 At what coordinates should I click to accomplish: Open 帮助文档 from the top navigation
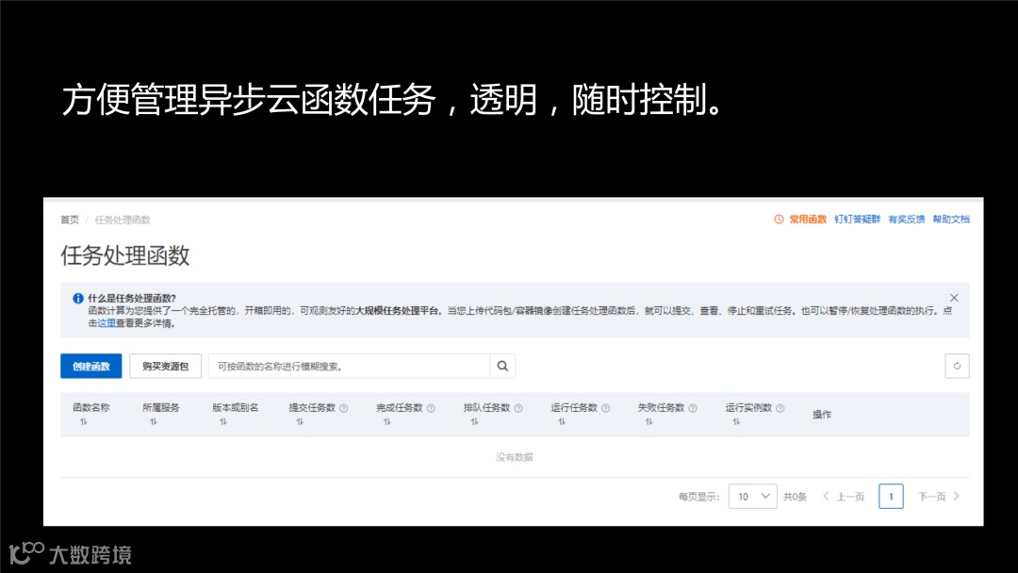(x=950, y=219)
